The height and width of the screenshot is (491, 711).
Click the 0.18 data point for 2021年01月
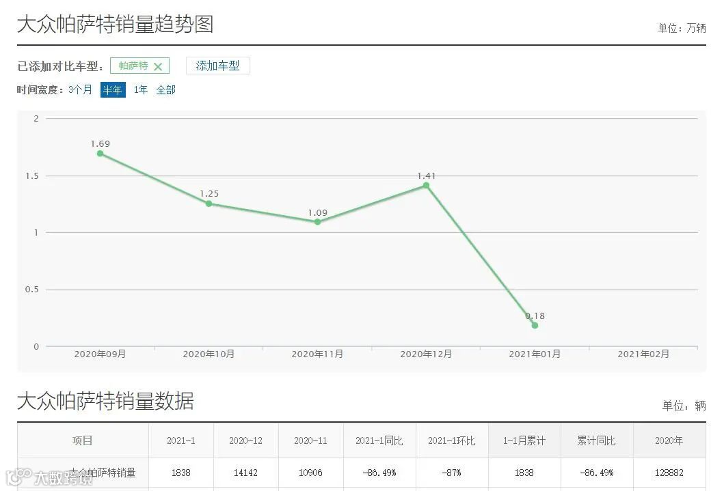[x=535, y=325]
